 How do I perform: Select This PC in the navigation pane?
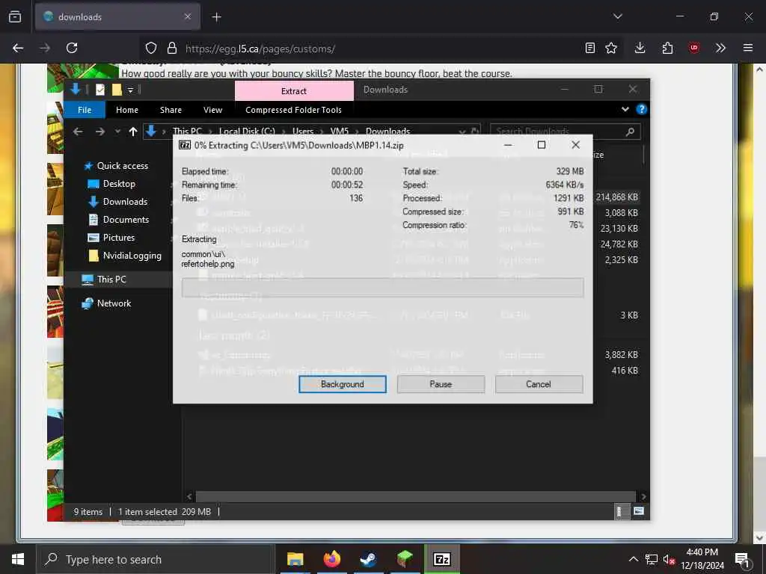click(111, 280)
